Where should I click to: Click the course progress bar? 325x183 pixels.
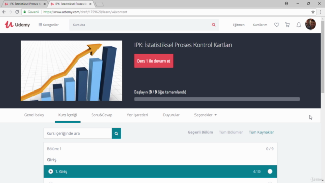pos(217,99)
